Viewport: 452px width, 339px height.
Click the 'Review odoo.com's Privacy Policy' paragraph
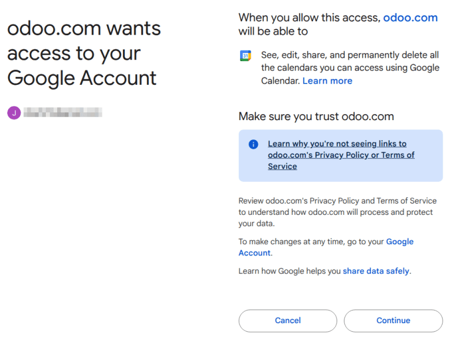click(337, 212)
